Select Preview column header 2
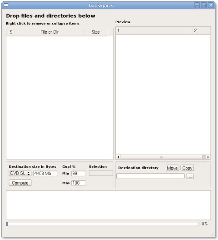This screenshot has width=218, height=240. click(202, 30)
